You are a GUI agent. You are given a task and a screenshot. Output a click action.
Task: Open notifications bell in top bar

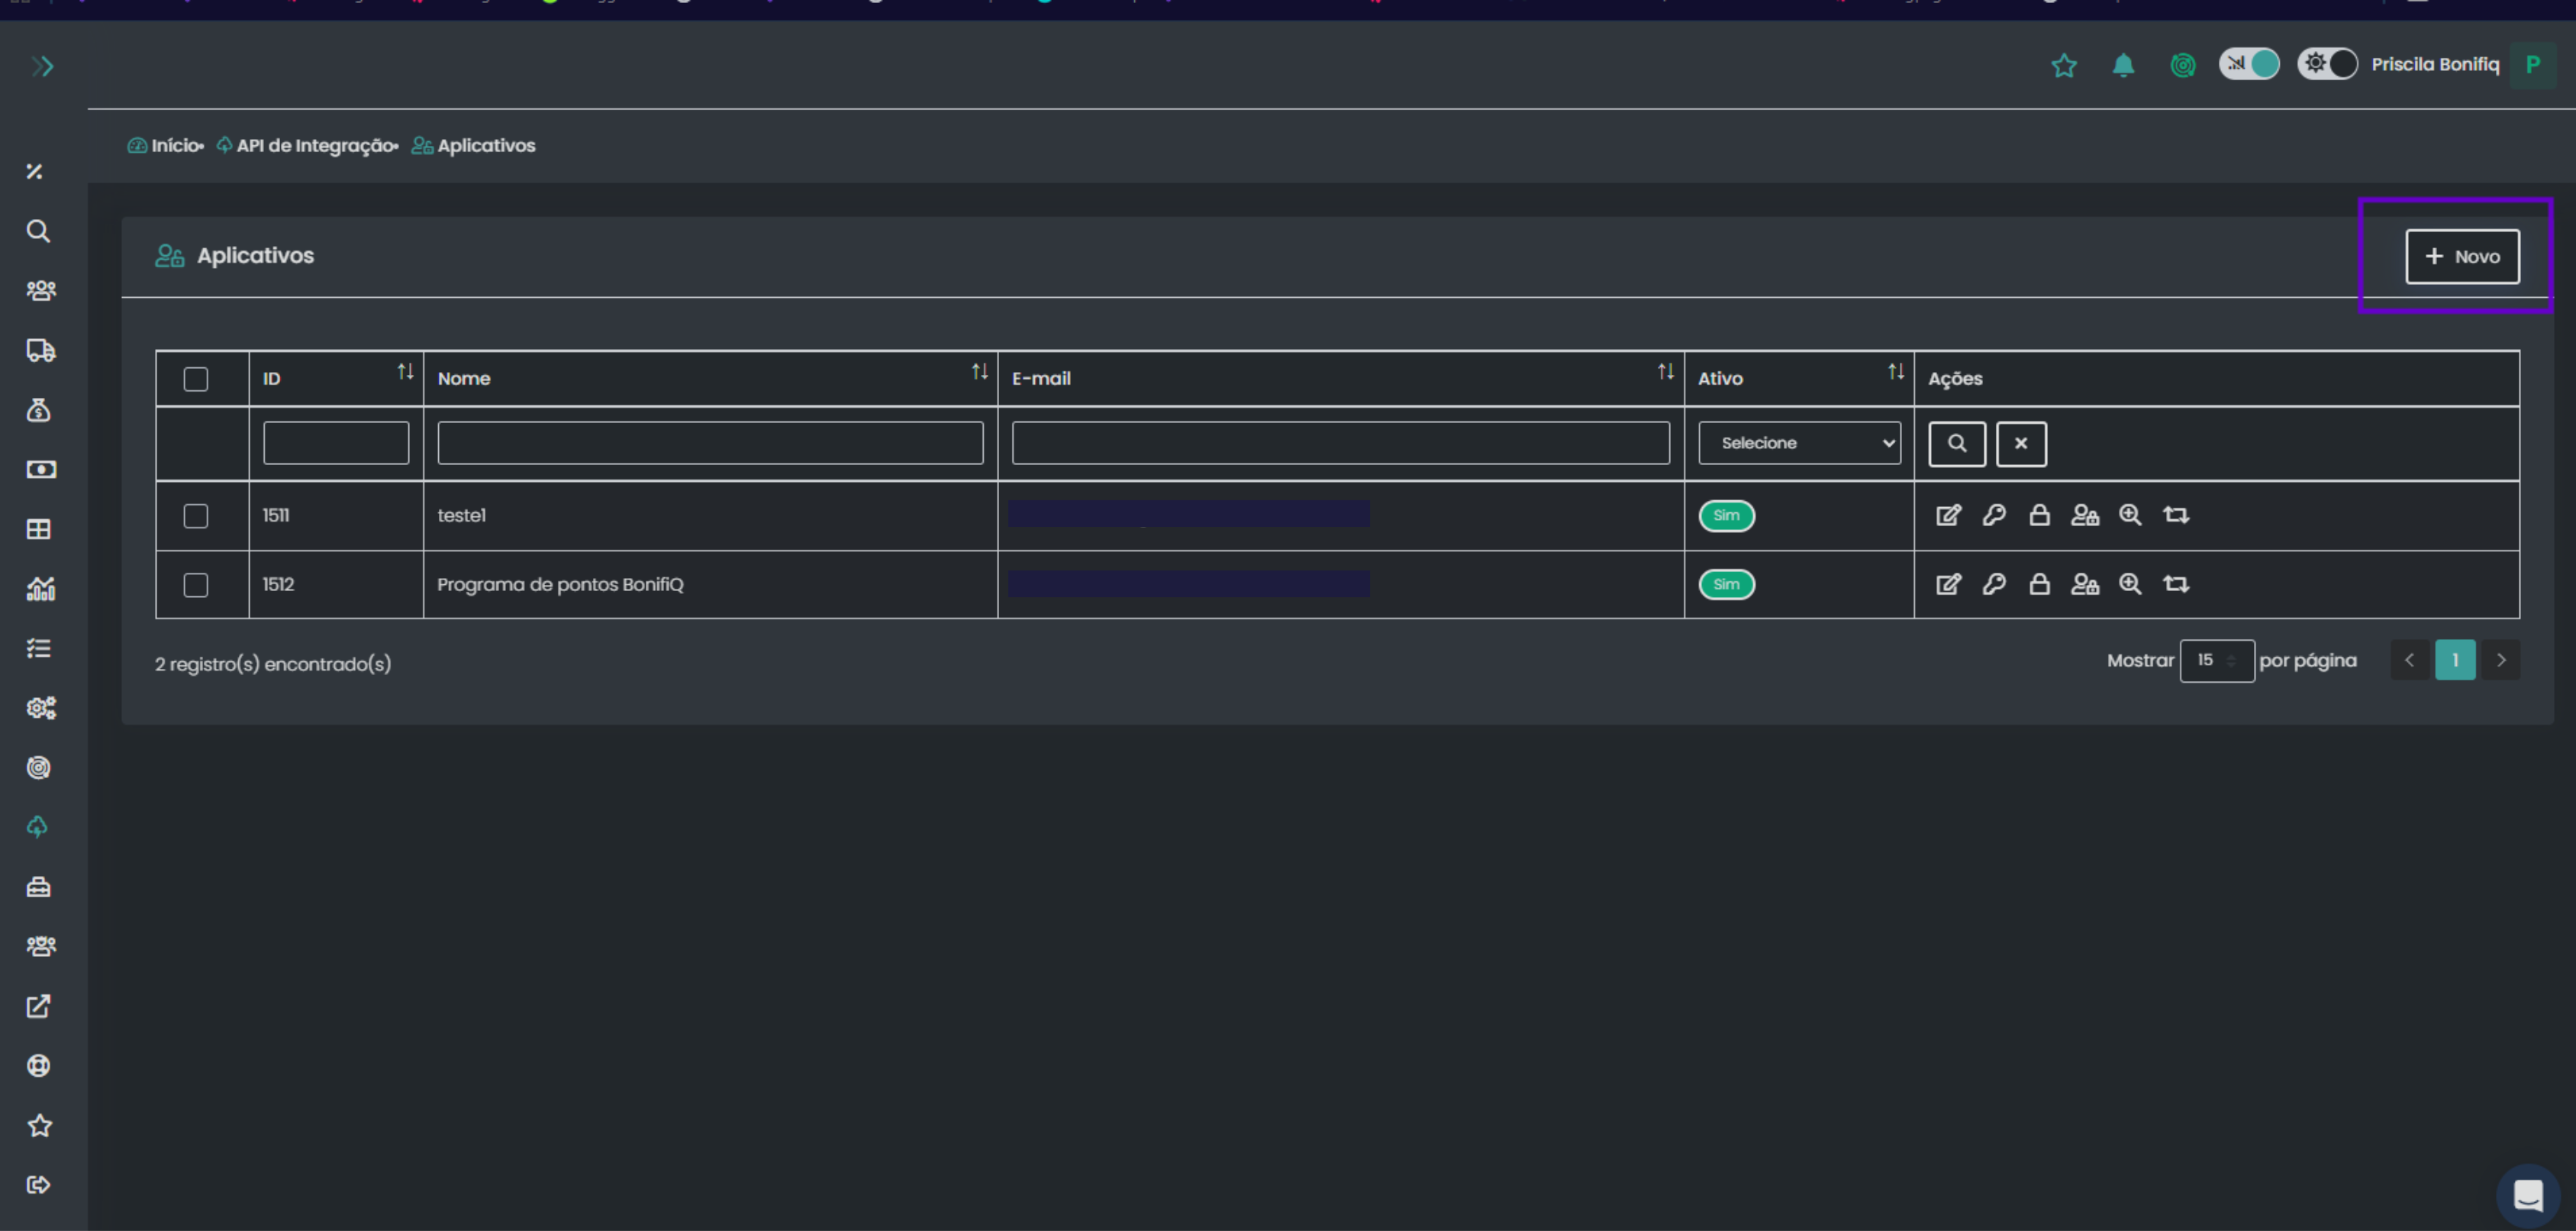tap(2123, 65)
